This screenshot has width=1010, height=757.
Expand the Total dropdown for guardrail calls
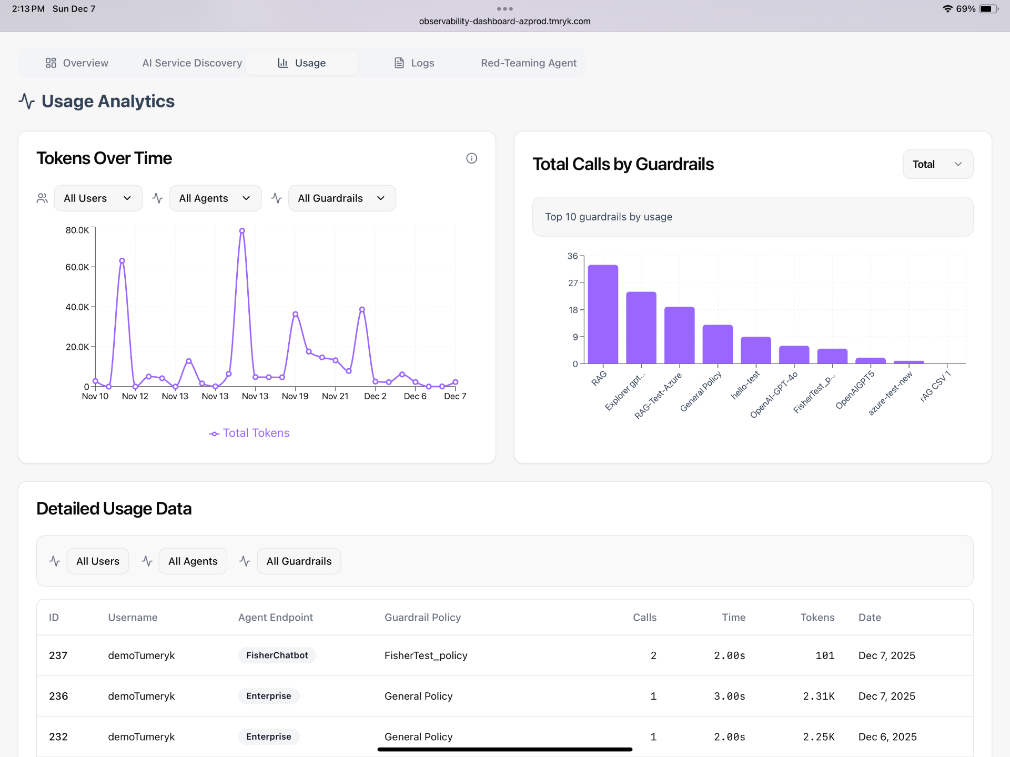point(938,164)
